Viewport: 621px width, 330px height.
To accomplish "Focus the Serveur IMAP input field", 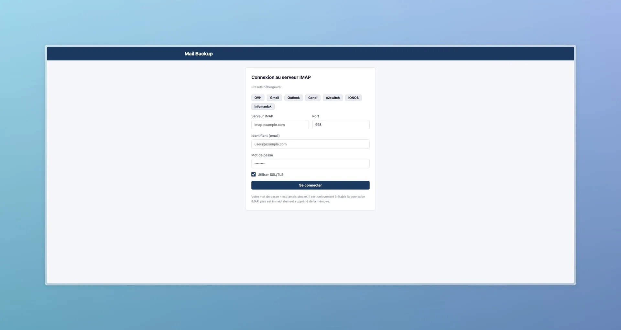I will coord(280,125).
